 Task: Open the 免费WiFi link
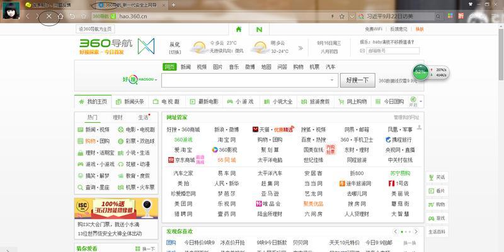point(373,29)
